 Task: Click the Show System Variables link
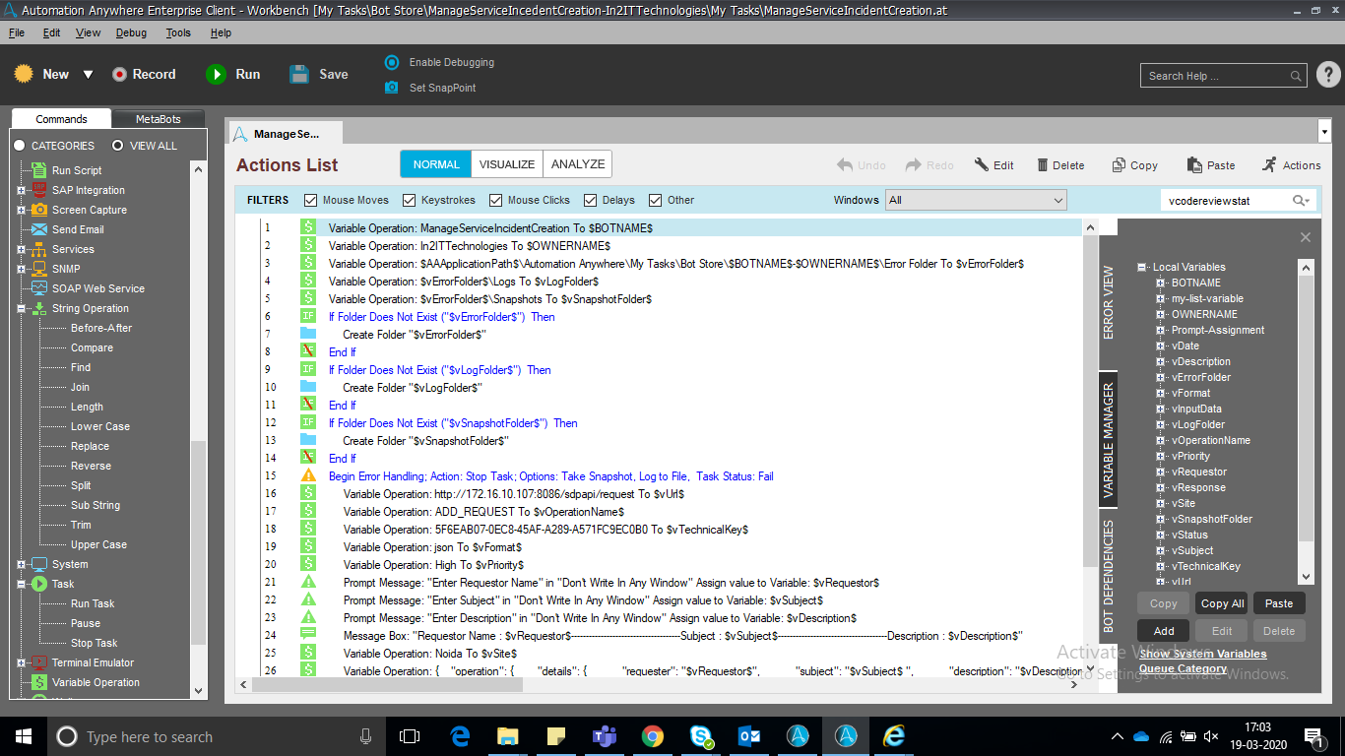tap(1202, 654)
